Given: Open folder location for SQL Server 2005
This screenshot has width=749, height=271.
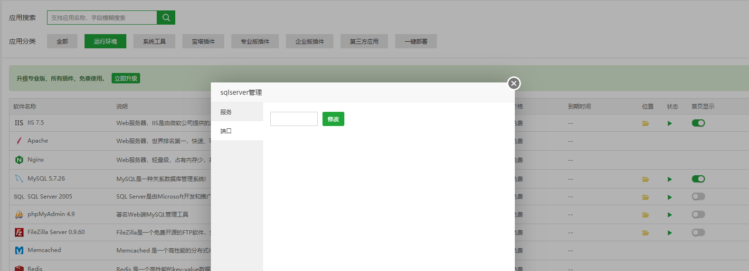Looking at the screenshot, I should [645, 197].
